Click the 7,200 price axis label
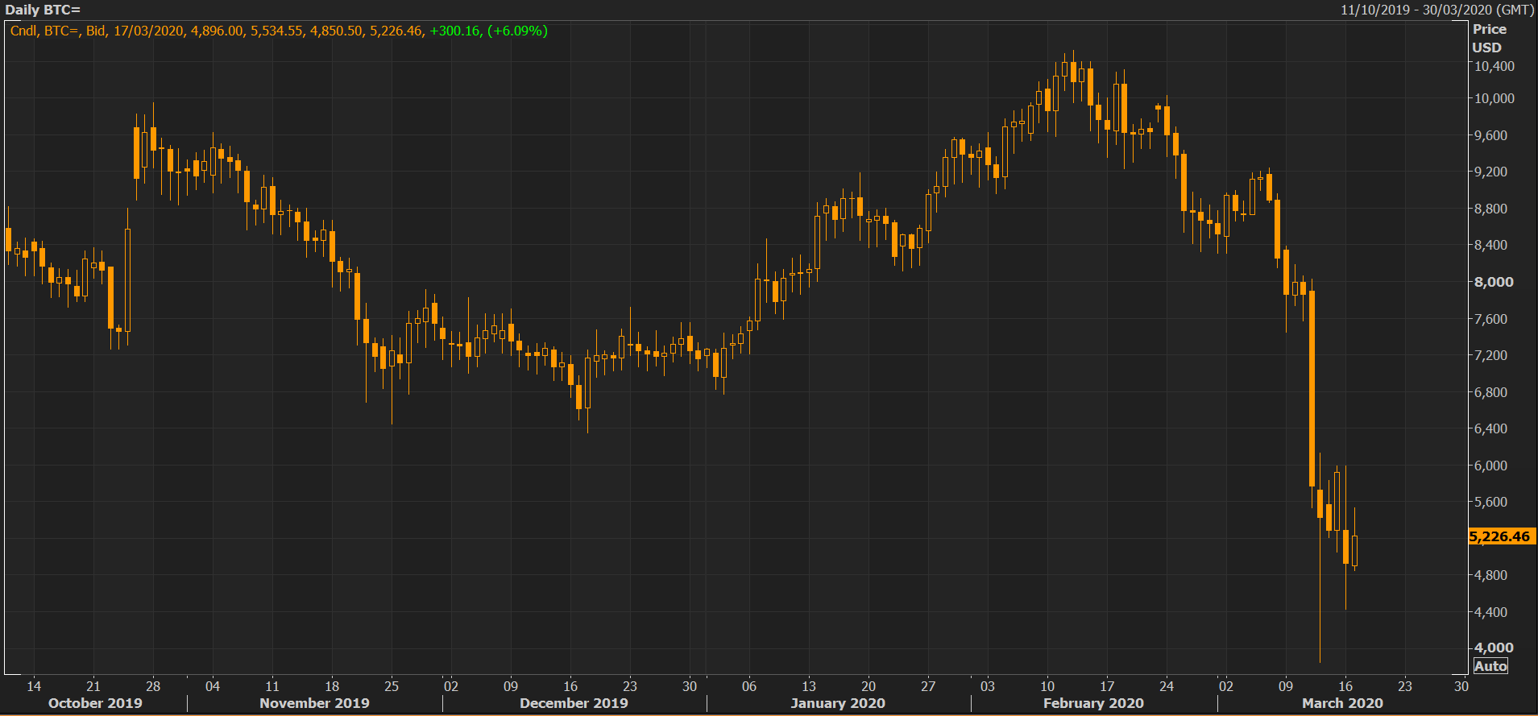Screen dimensions: 1538x716 pyautogui.click(x=1490, y=355)
